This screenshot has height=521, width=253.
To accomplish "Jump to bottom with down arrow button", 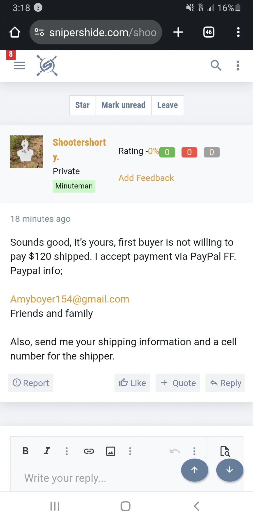I will pyautogui.click(x=230, y=470).
